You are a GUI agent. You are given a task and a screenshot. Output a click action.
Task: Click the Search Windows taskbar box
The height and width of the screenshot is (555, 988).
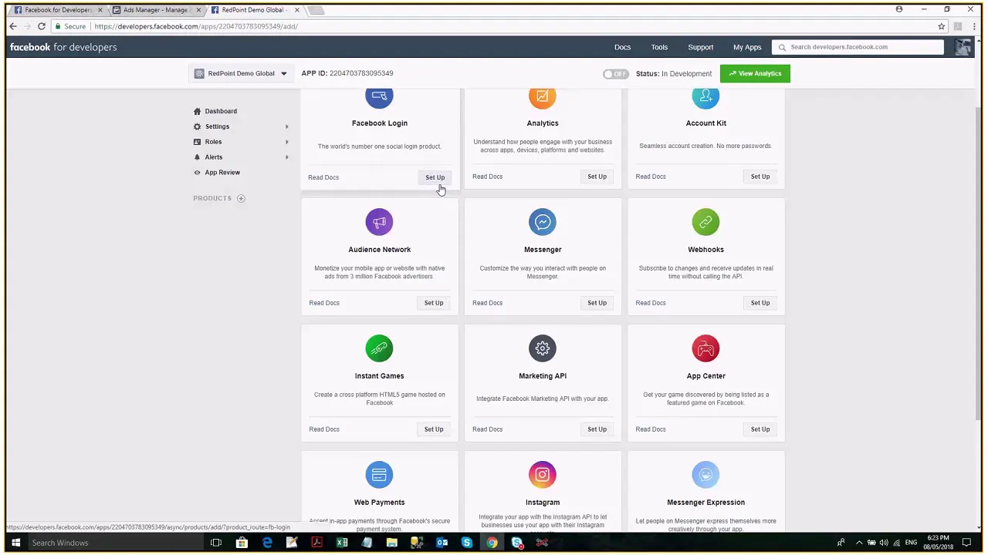tap(116, 543)
